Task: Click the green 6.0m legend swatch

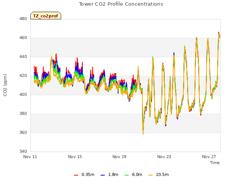Action: coord(126,175)
